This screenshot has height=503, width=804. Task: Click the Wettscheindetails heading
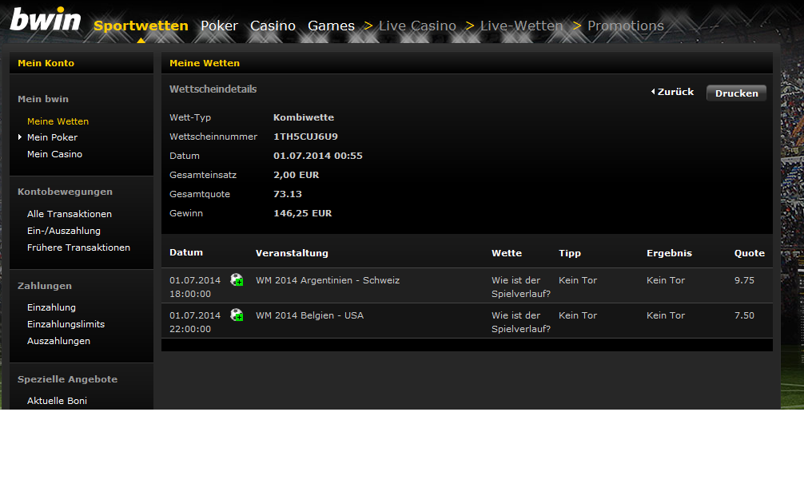[x=213, y=89]
